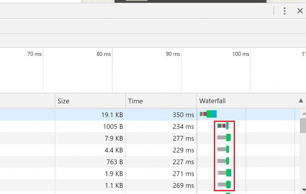This screenshot has height=194, width=306.
Task: Click the 100 ms marker in the timeline overview
Action: coord(241,54)
